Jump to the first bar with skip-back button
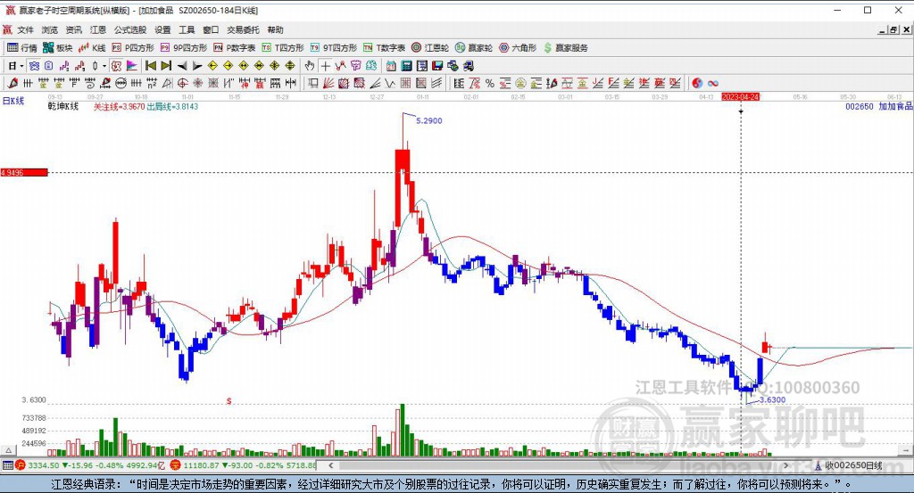914x493 pixels. coord(151,65)
